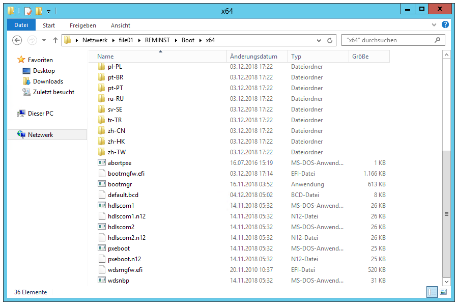
Task: Click the scrollbar down arrow
Action: pos(446,282)
